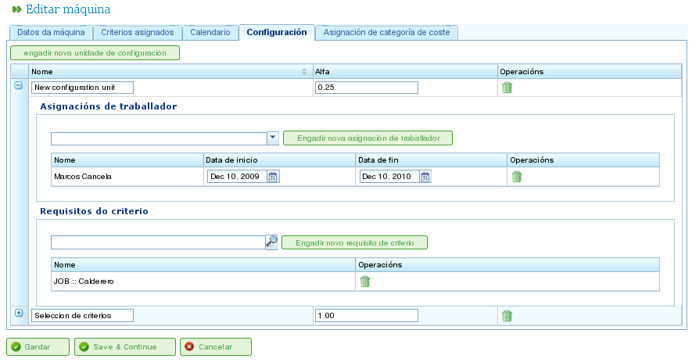
Task: Open calendar picker for Data de inicio
Action: click(x=273, y=177)
